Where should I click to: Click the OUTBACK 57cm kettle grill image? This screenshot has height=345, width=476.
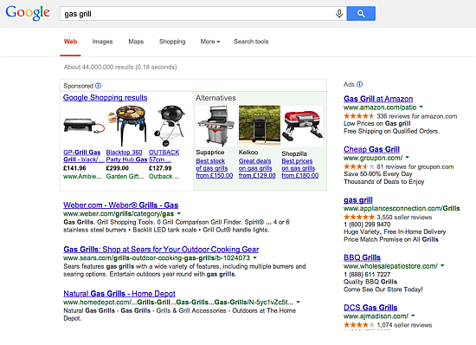point(170,126)
